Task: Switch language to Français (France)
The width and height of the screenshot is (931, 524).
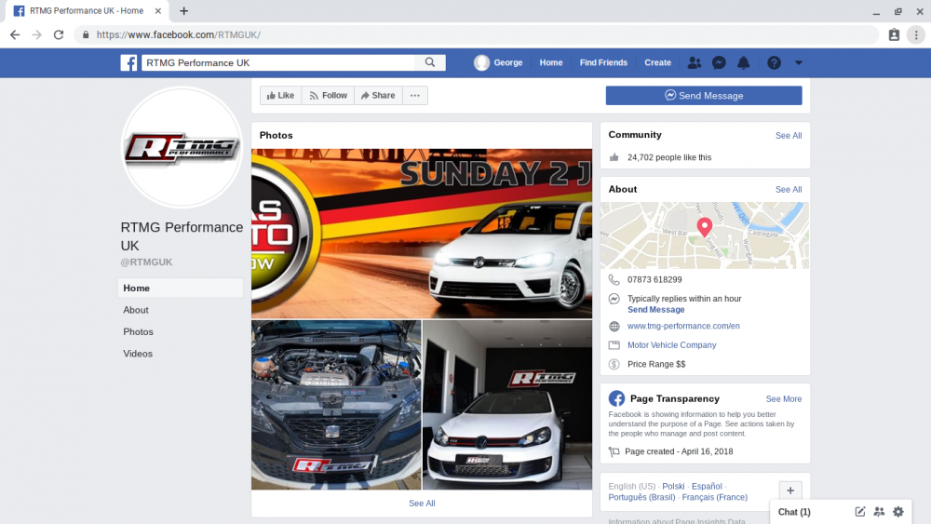Action: click(x=714, y=497)
